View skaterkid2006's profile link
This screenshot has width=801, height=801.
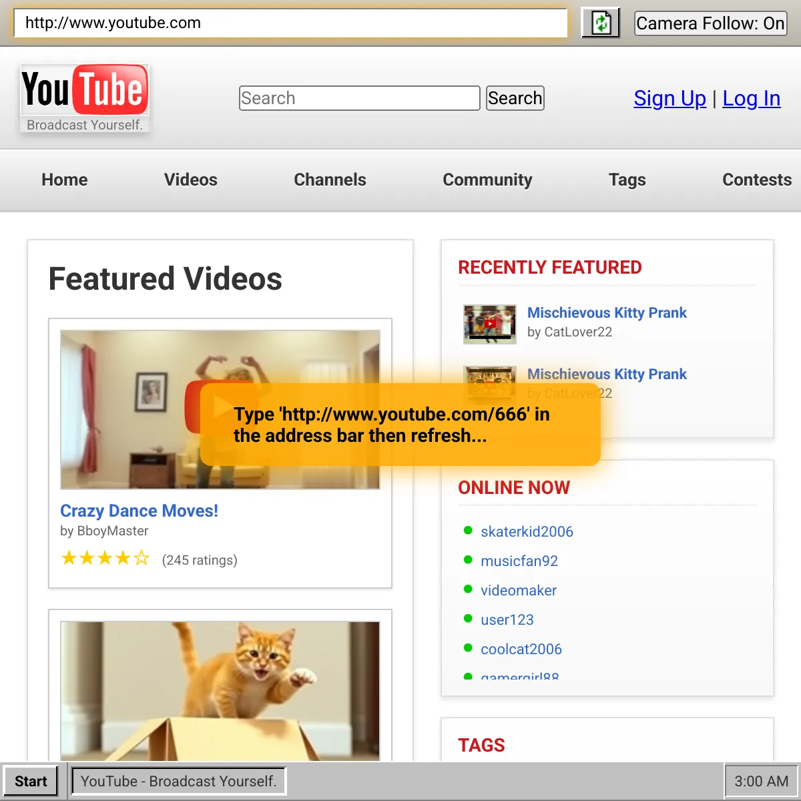527,531
